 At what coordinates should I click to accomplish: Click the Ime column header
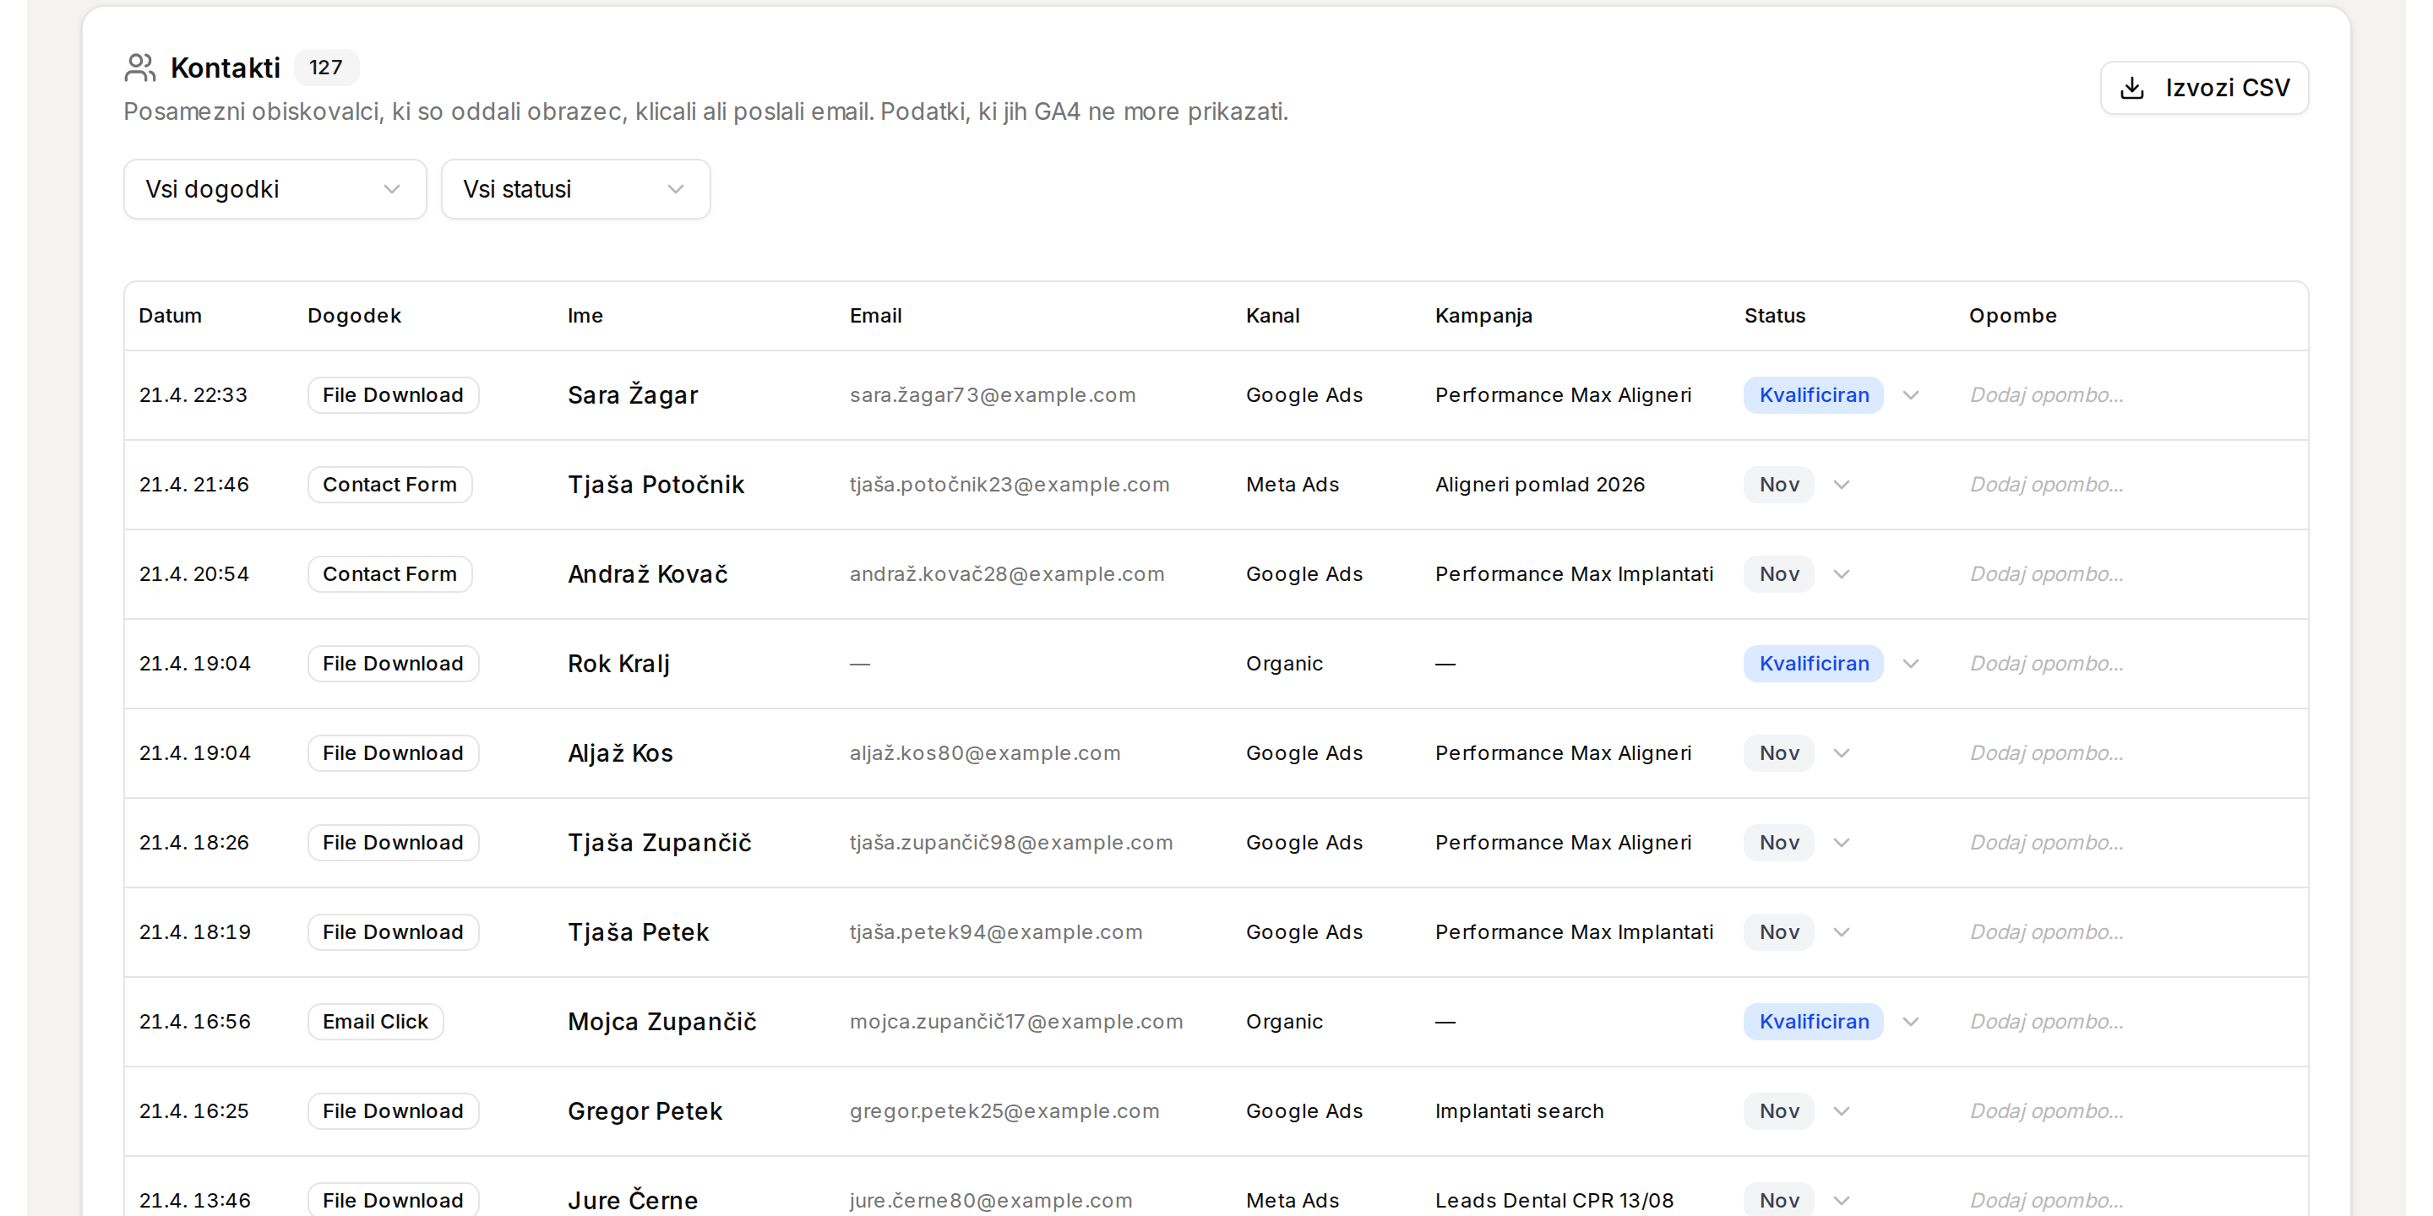pos(585,317)
